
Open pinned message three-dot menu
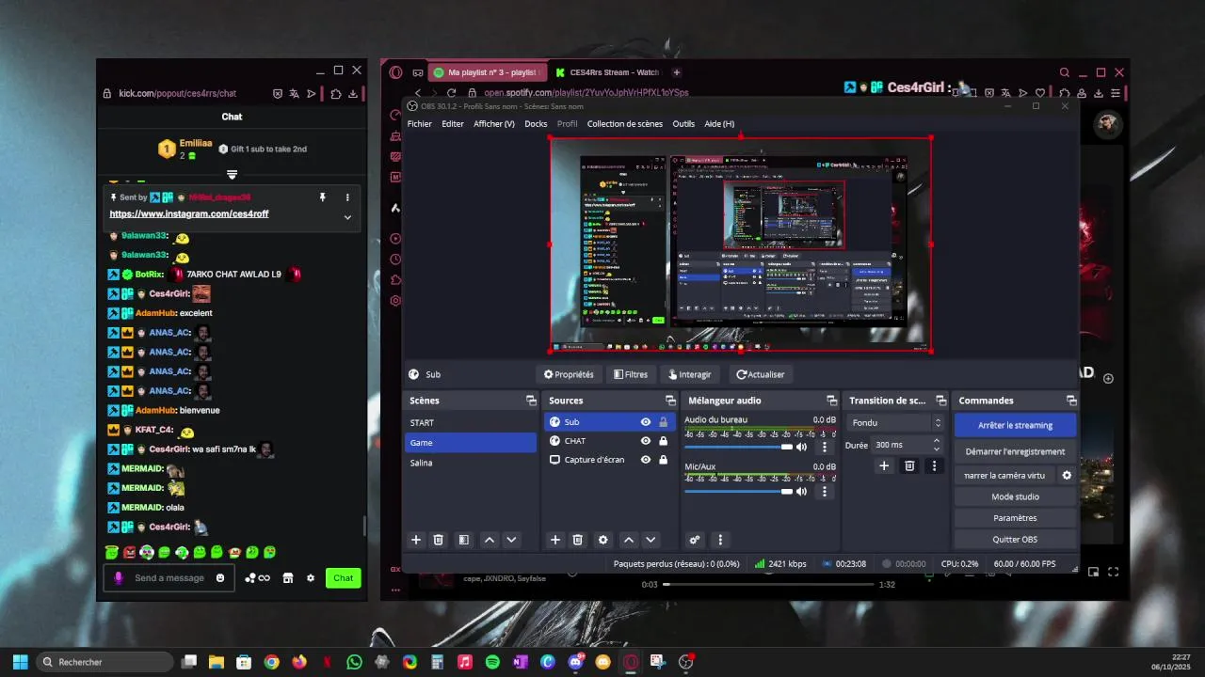click(x=347, y=197)
